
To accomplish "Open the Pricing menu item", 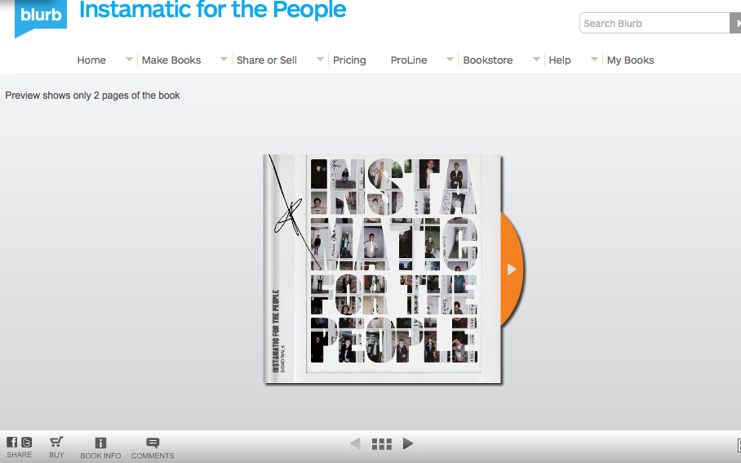I will click(x=349, y=60).
